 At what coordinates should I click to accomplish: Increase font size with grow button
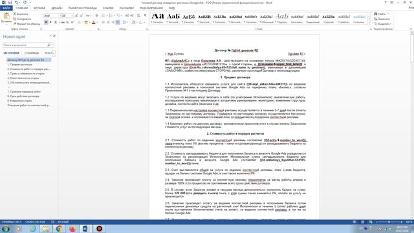[x=76, y=16]
